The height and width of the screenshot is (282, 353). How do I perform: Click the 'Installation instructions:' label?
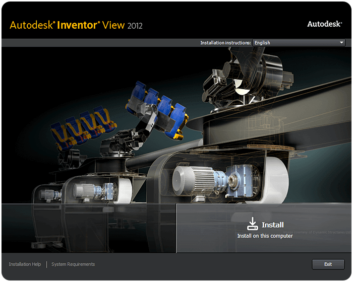click(x=225, y=43)
